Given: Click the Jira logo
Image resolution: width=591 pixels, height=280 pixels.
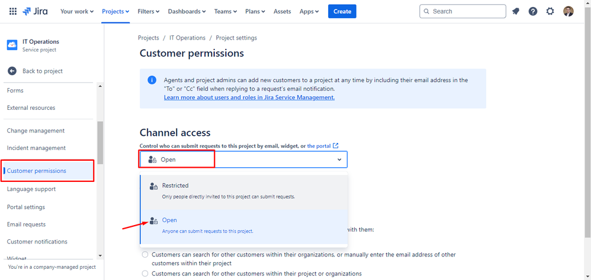Looking at the screenshot, I should 36,11.
